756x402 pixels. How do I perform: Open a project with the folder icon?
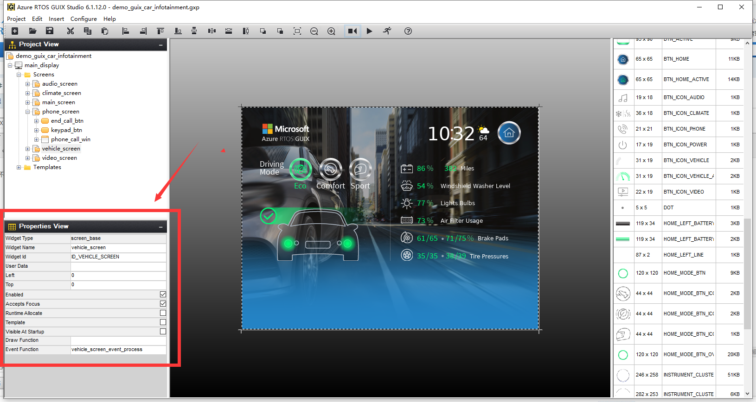tap(32, 31)
